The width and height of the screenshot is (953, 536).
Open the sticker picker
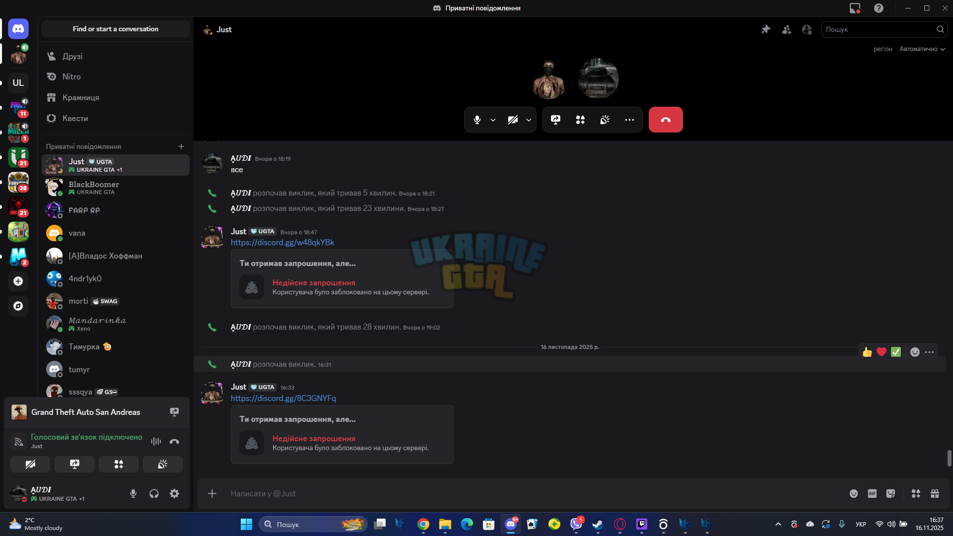(x=891, y=494)
